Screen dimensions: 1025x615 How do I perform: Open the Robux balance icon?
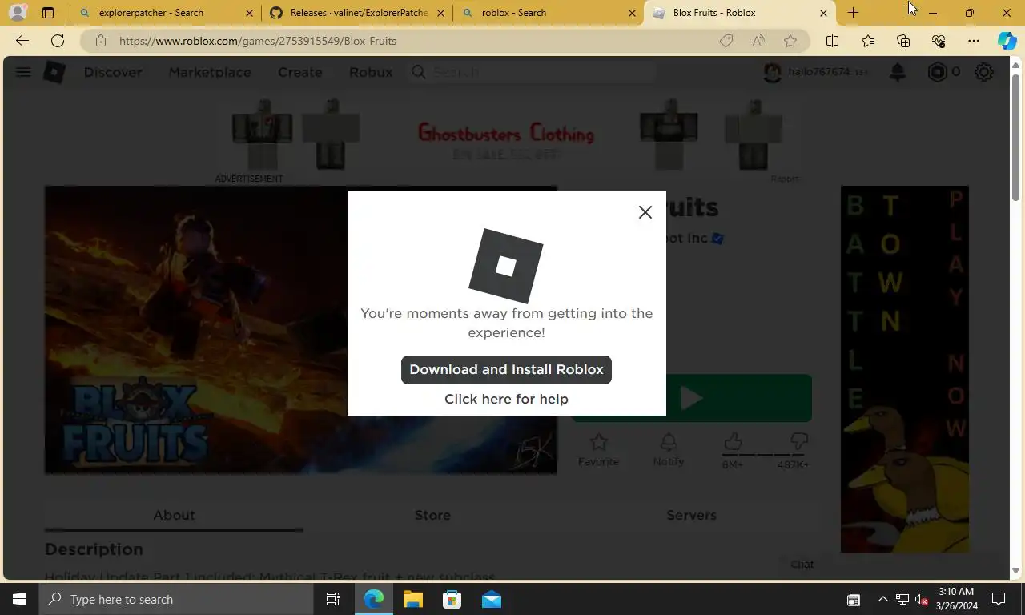[x=937, y=72]
